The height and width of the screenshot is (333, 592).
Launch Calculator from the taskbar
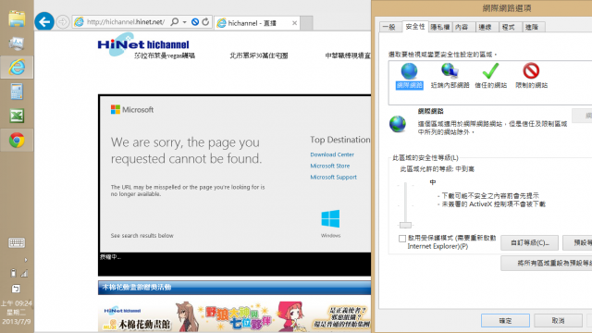tap(17, 92)
